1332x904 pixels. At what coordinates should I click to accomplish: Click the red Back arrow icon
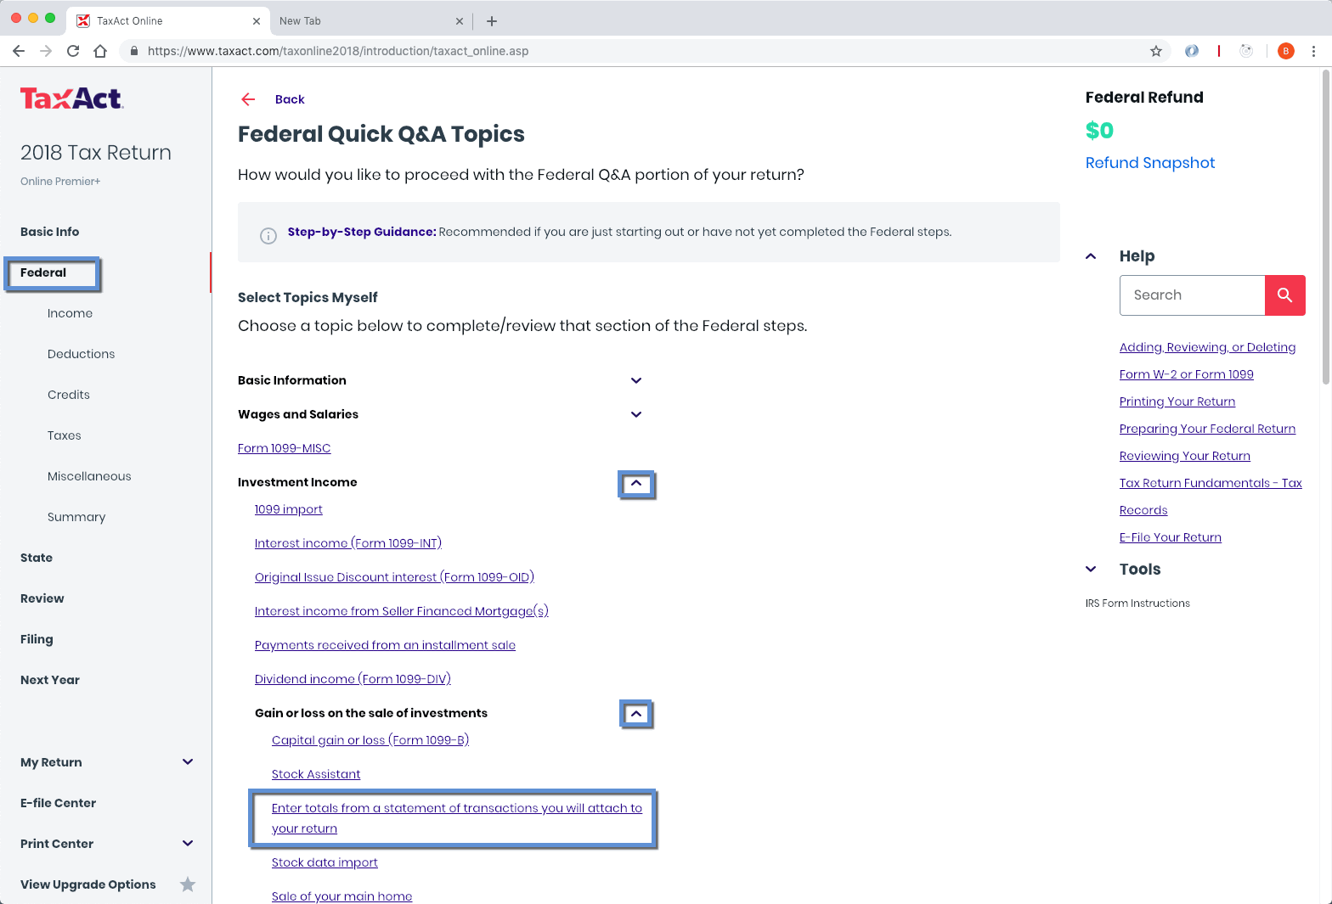[248, 99]
